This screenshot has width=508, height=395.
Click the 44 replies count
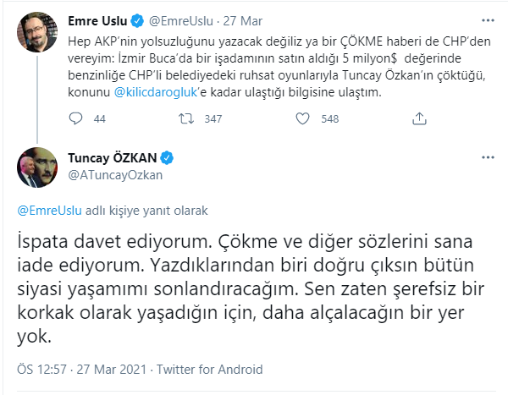(x=97, y=119)
